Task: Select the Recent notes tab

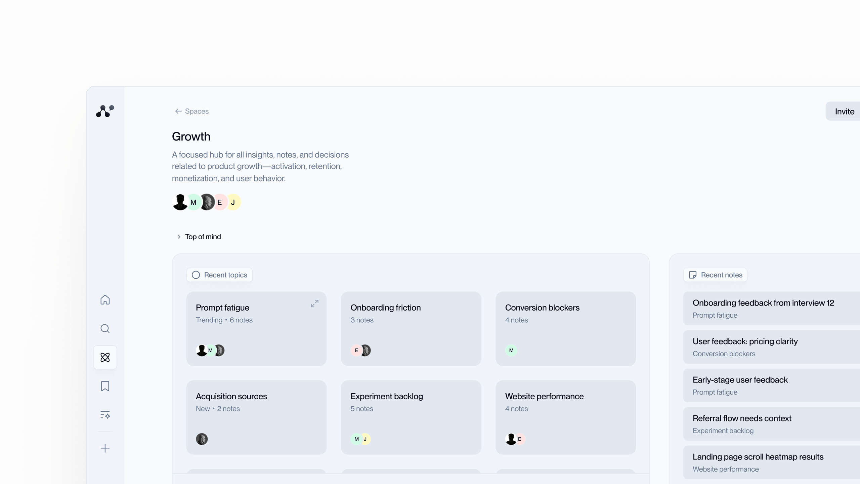Action: [x=715, y=275]
